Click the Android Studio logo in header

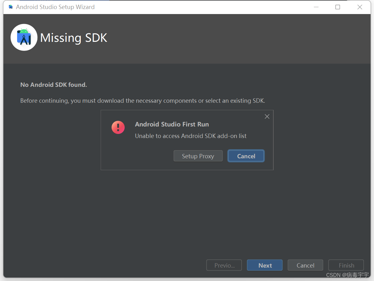pyautogui.click(x=24, y=37)
